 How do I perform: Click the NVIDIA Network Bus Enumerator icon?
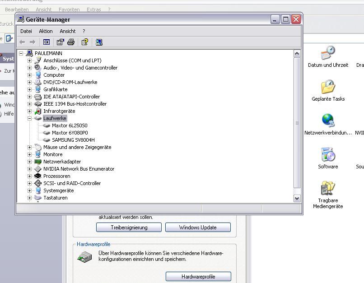click(x=37, y=169)
